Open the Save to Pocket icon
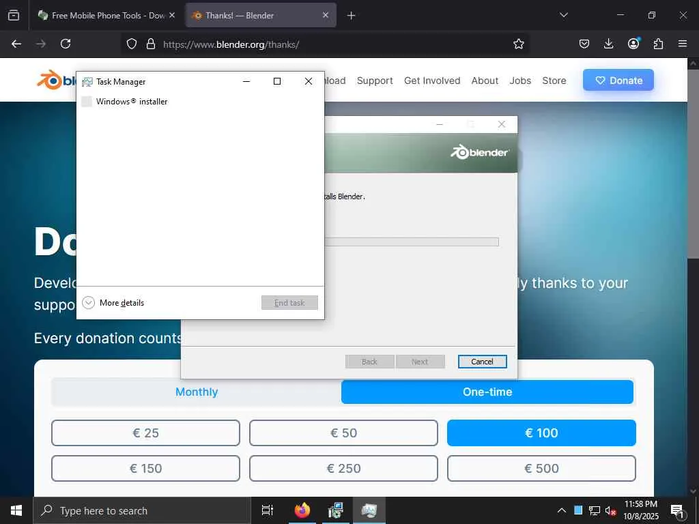This screenshot has width=699, height=524. coord(584,44)
